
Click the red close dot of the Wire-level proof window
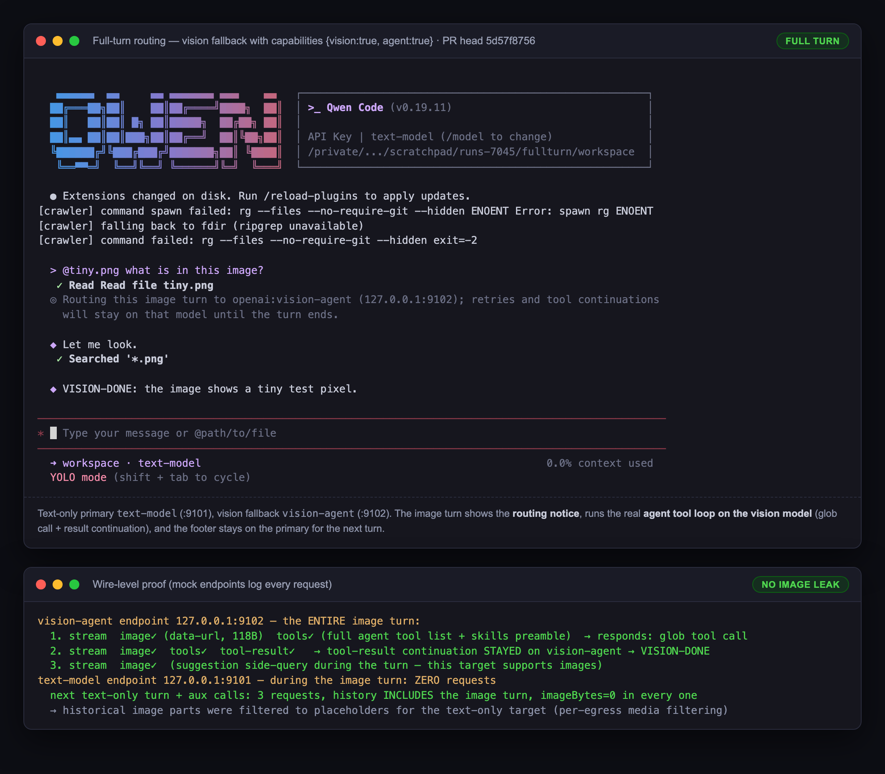point(41,584)
